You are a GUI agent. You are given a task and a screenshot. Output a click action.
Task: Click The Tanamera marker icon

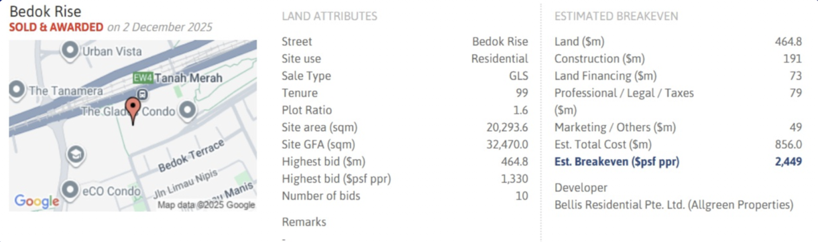pyautogui.click(x=17, y=90)
